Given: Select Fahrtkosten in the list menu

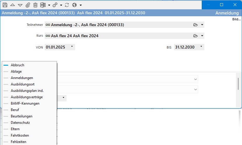Looking at the screenshot, I should click(x=20, y=135).
